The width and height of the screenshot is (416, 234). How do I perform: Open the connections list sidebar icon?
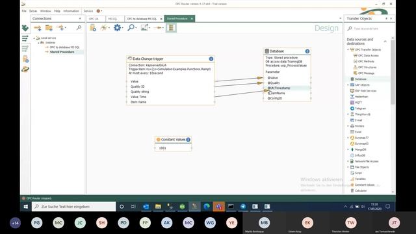coord(25,38)
